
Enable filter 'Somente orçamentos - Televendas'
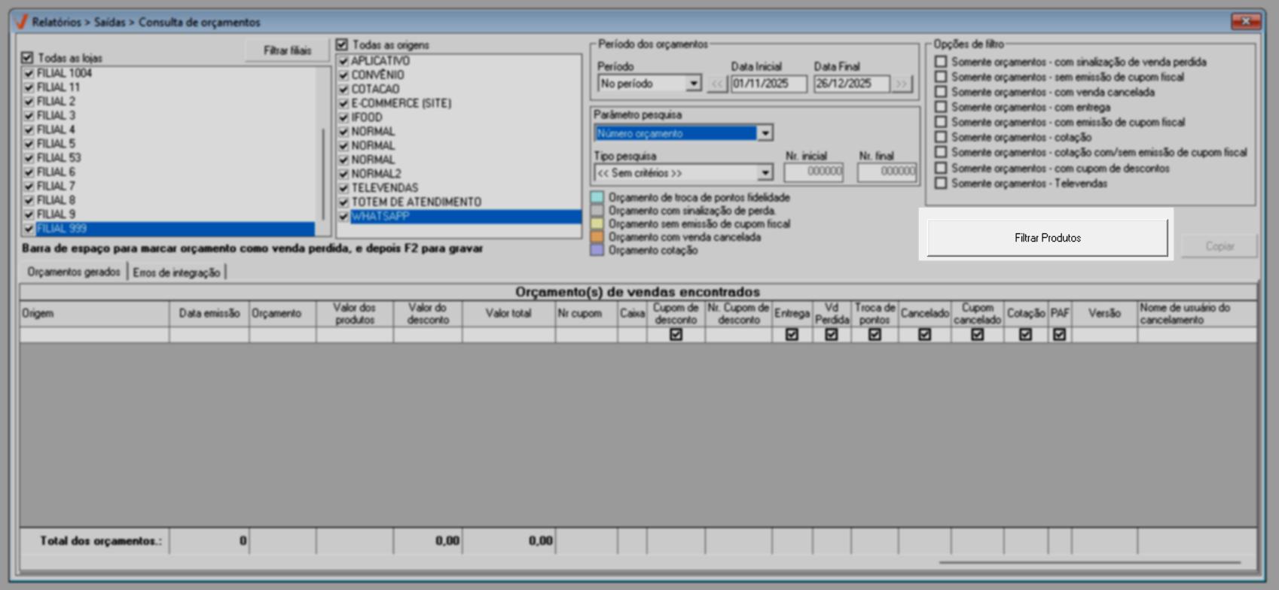[941, 183]
